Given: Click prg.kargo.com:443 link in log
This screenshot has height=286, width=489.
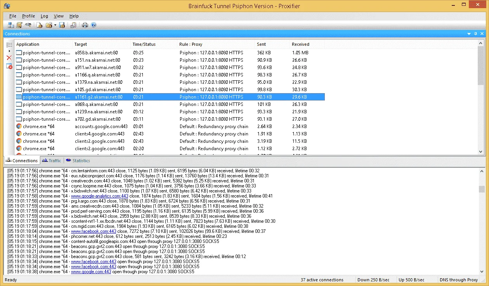Looking at the screenshot, I should [x=90, y=201].
